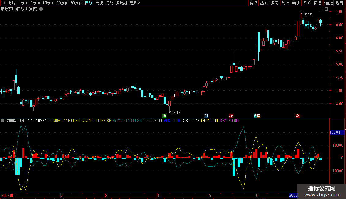Select the 15分钟 period tab

click(48, 3)
